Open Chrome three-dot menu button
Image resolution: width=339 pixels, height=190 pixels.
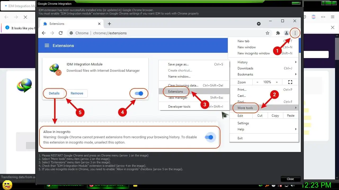pyautogui.click(x=295, y=33)
